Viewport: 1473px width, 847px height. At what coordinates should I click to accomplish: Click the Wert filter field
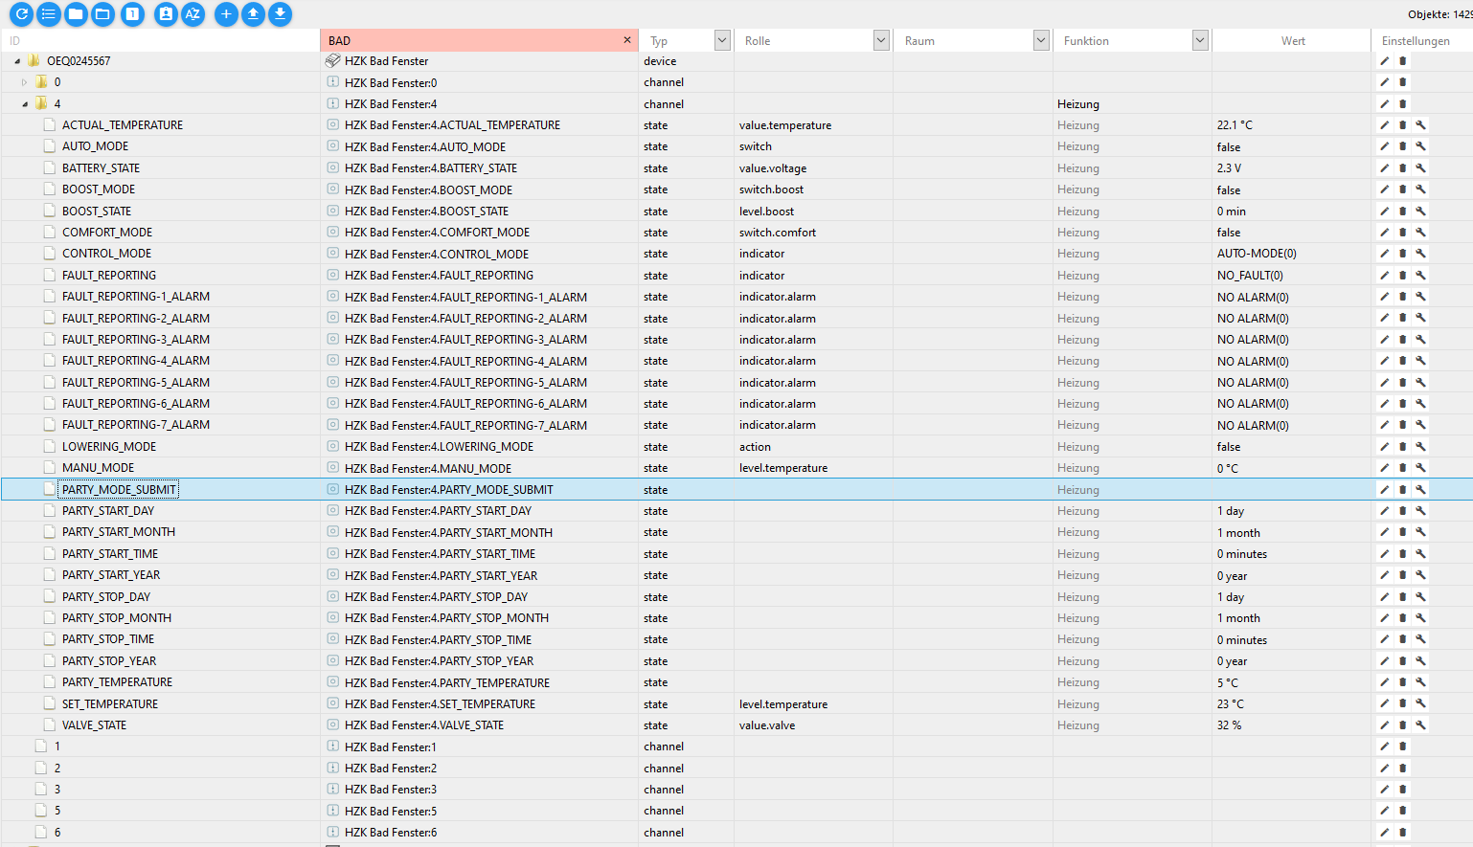click(x=1292, y=40)
